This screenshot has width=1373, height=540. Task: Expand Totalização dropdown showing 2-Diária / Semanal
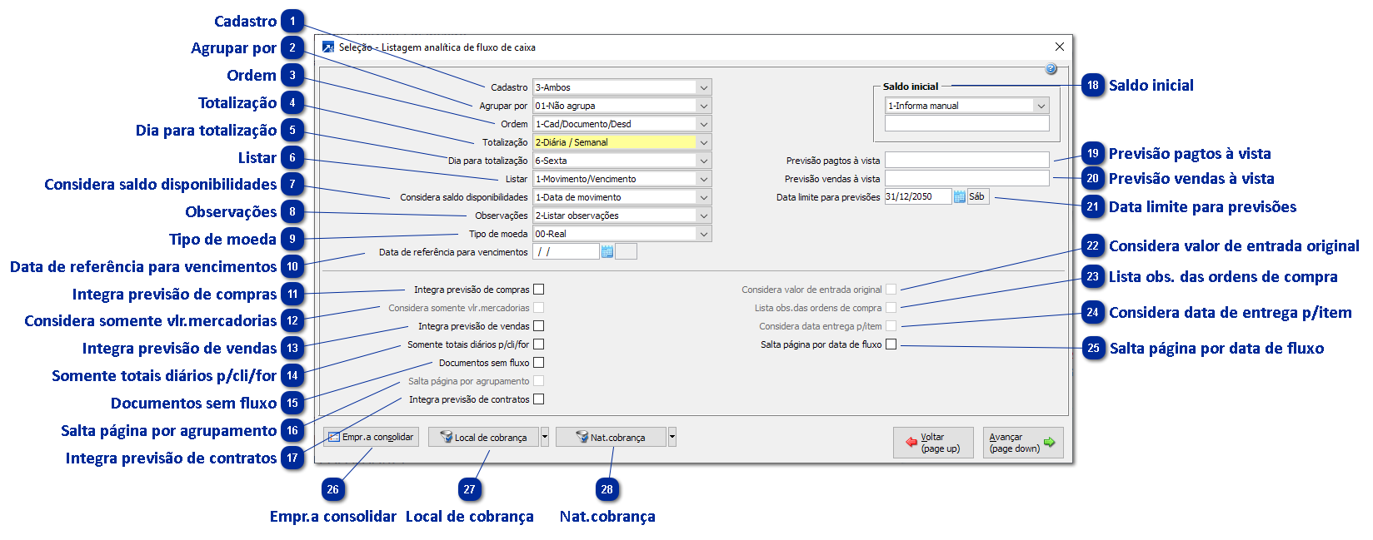tap(622, 142)
